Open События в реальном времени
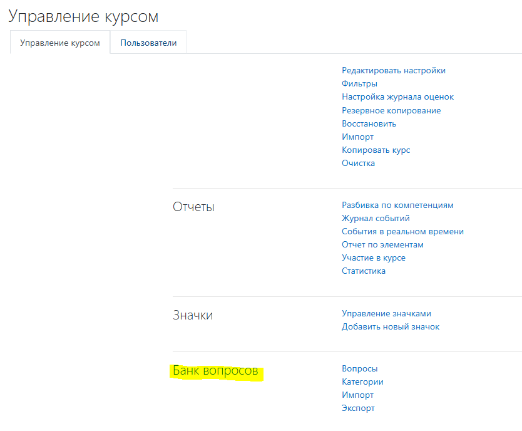This screenshot has height=431, width=522. [x=402, y=232]
